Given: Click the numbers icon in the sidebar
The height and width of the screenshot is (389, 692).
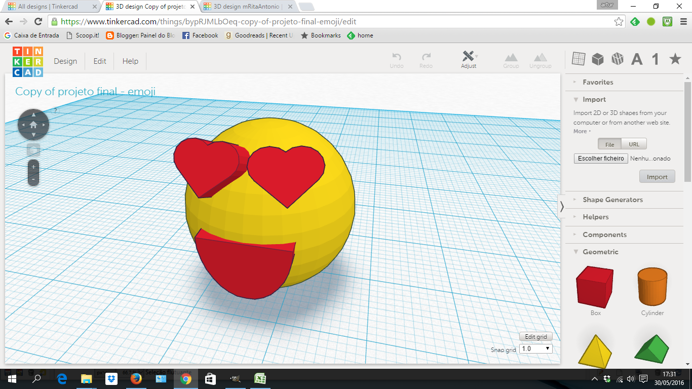Looking at the screenshot, I should tap(655, 59).
